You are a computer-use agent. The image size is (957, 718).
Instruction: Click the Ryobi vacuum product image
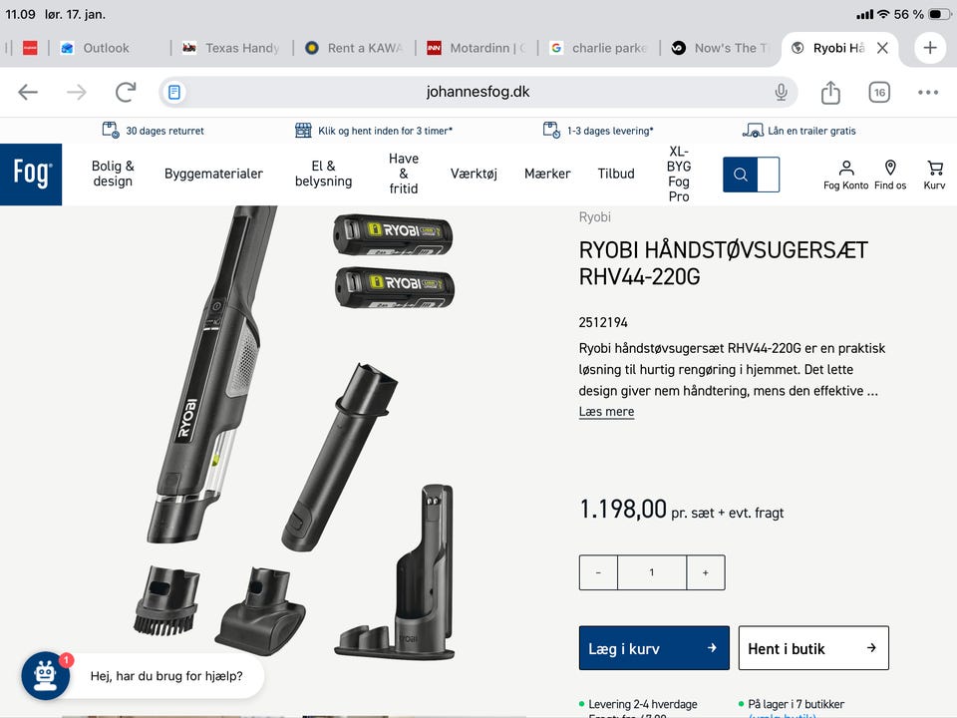pos(293,434)
